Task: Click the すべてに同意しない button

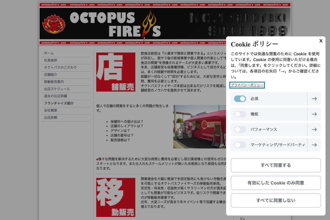Action: pos(276,200)
